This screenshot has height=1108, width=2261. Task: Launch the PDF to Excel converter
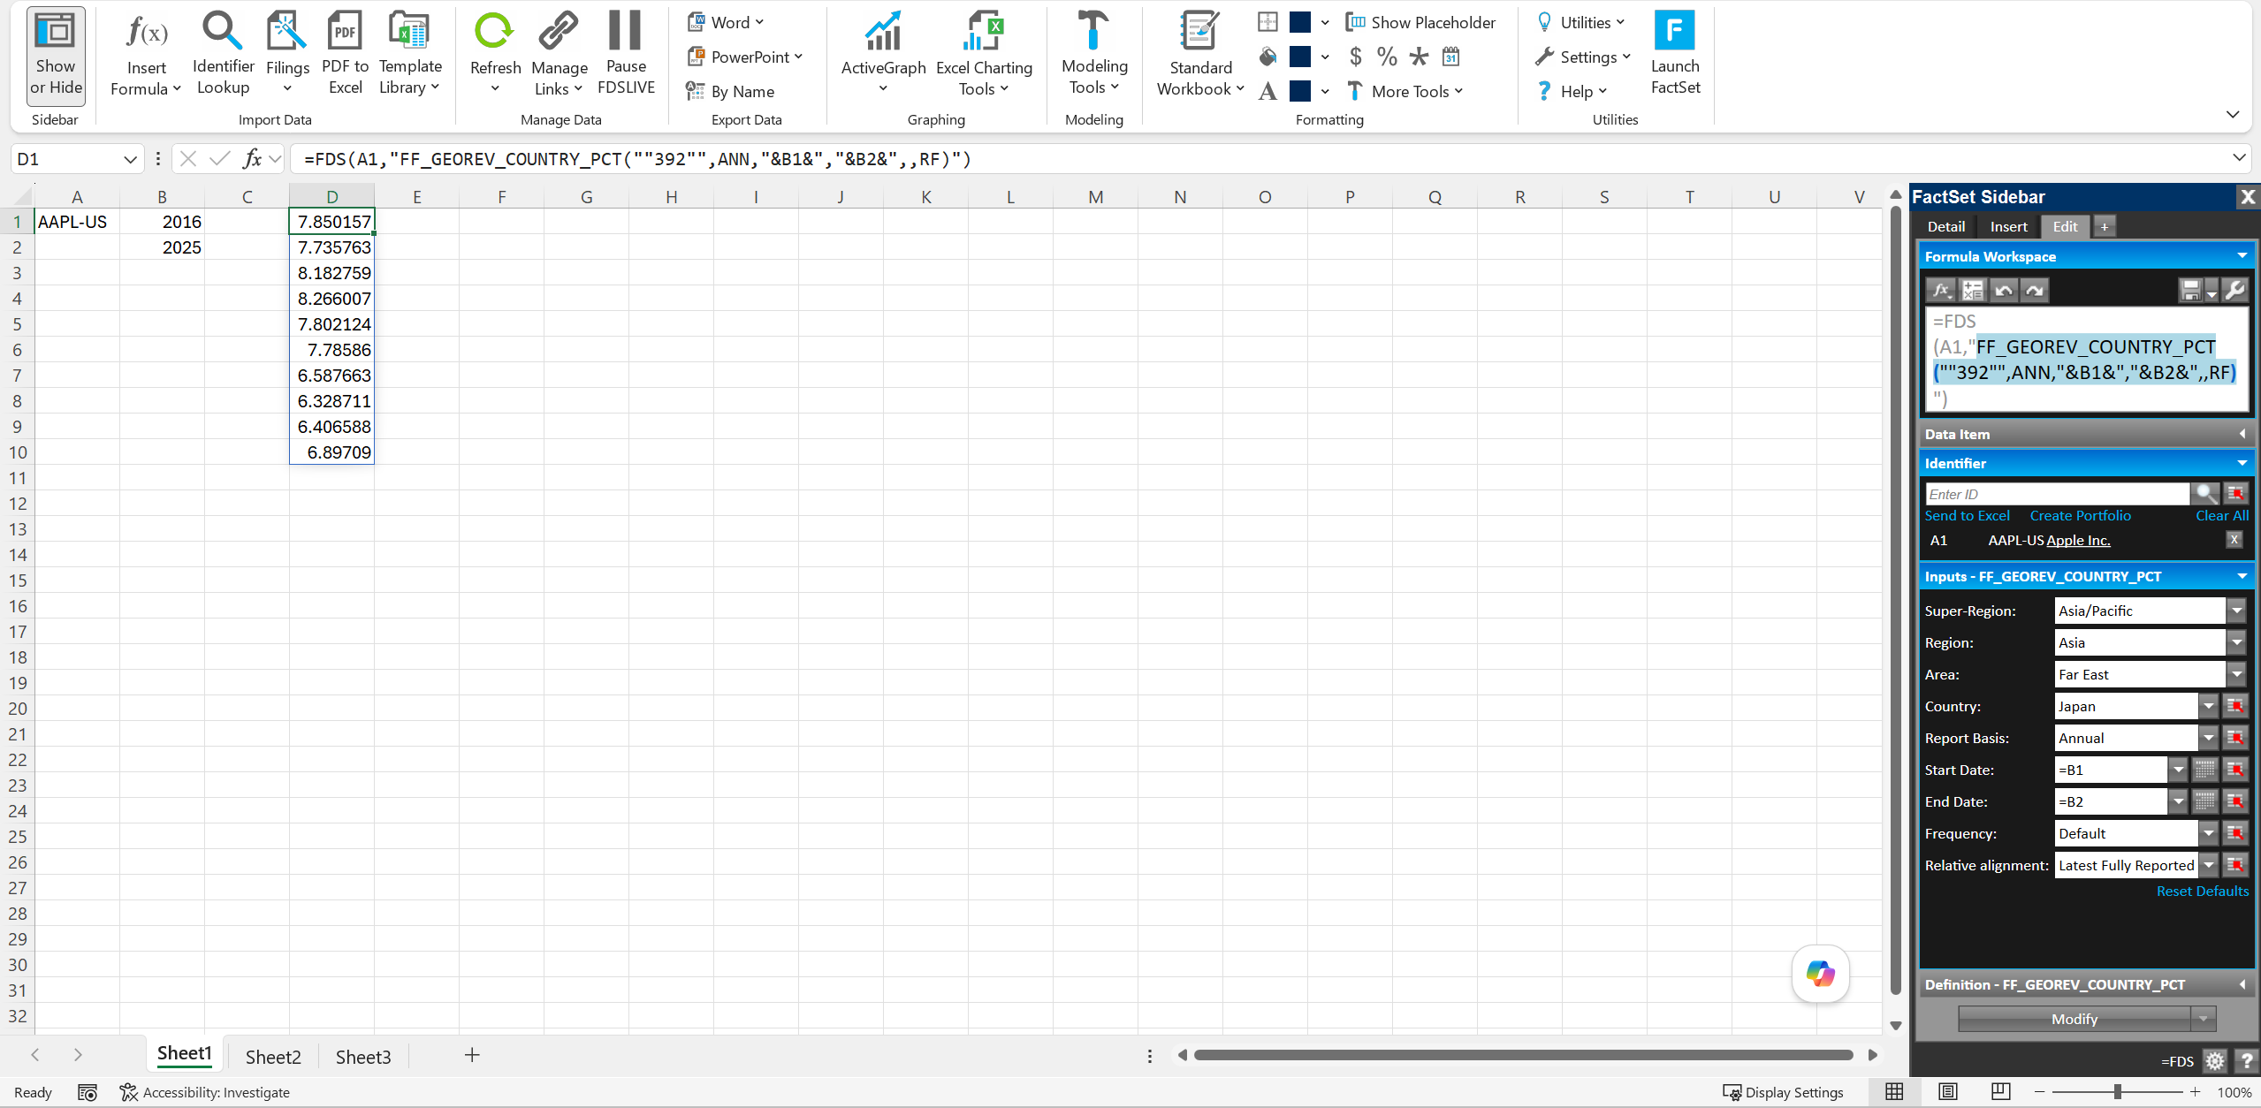[345, 54]
